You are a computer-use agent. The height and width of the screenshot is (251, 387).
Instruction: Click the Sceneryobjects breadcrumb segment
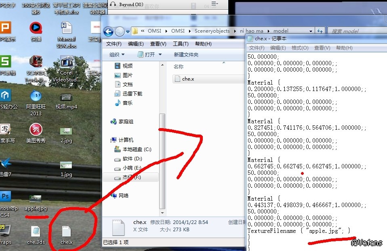pos(212,31)
